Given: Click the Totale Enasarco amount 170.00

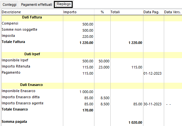Looking at the screenshot, I should (x=88, y=110).
